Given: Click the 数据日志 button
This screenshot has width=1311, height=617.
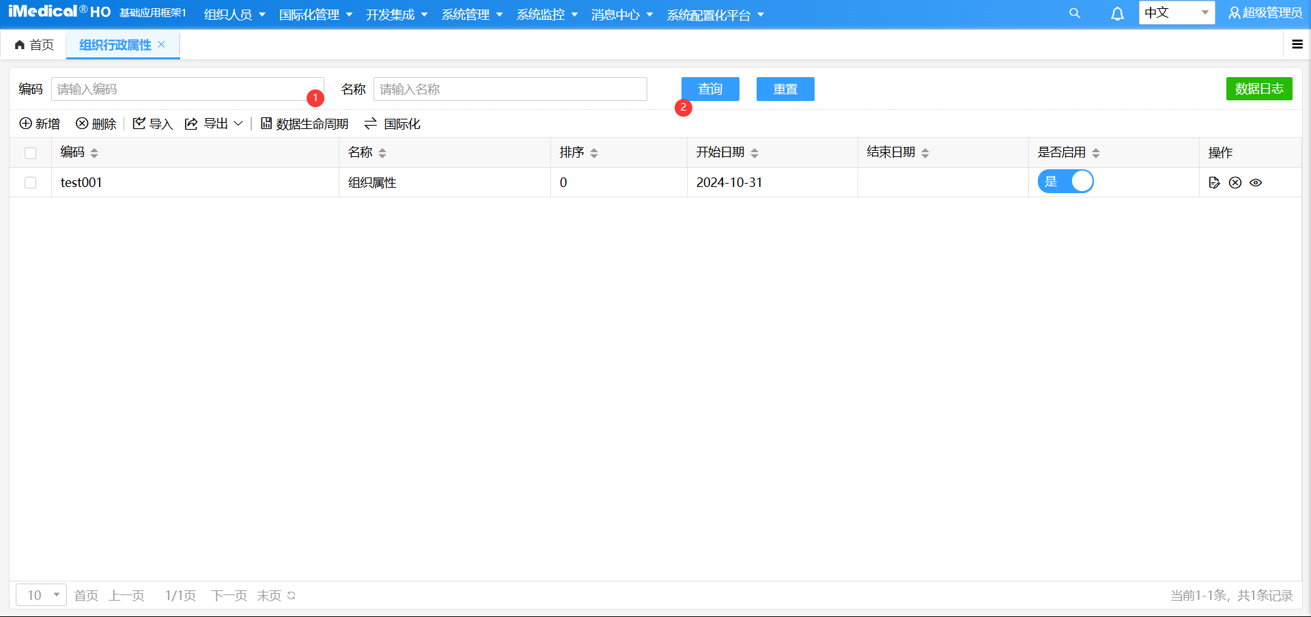Looking at the screenshot, I should (x=1259, y=89).
